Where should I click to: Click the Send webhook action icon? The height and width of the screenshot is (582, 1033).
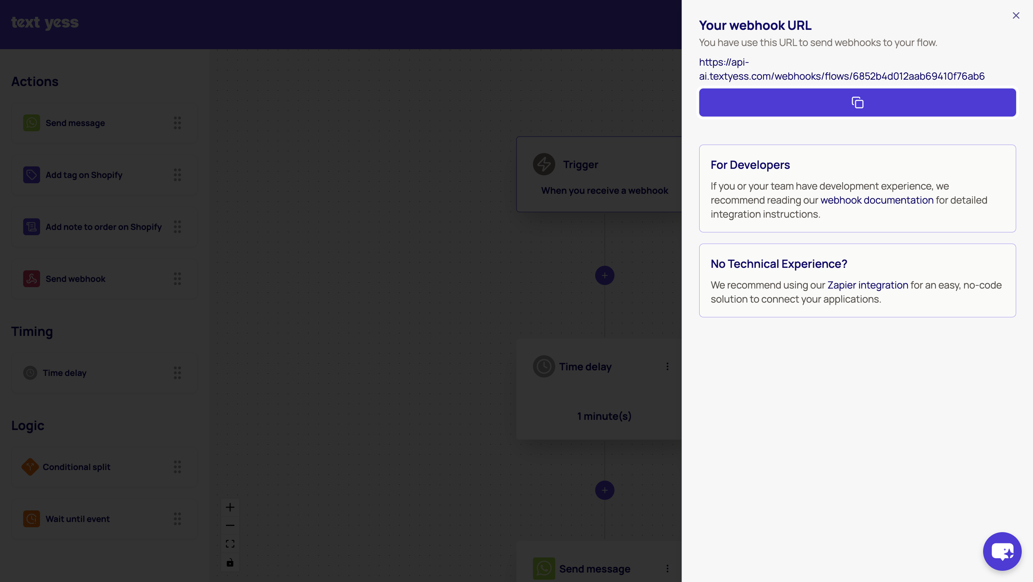coord(31,279)
